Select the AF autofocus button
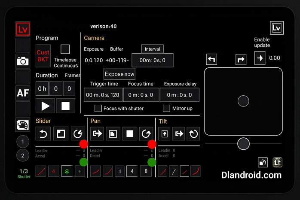 pyautogui.click(x=23, y=93)
